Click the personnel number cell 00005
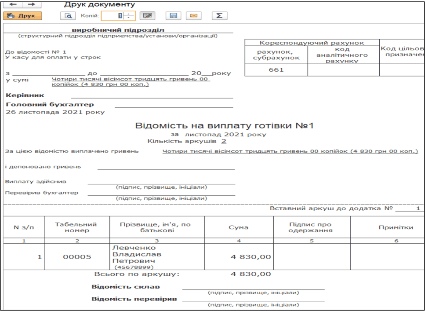 click(77, 257)
